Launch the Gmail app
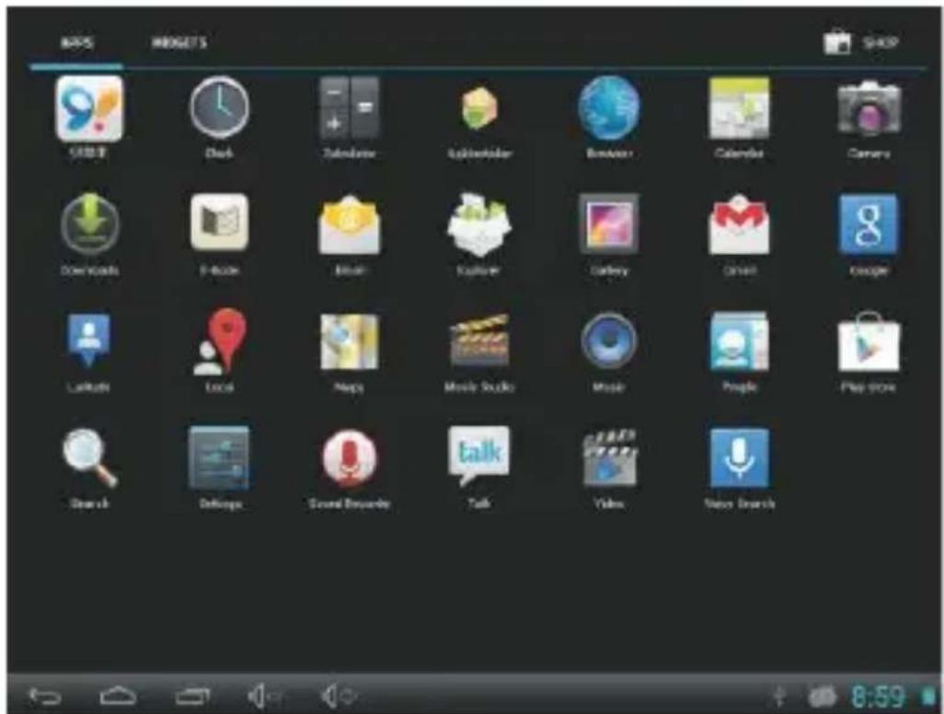Viewport: 944px width, 714px height. coord(740,224)
